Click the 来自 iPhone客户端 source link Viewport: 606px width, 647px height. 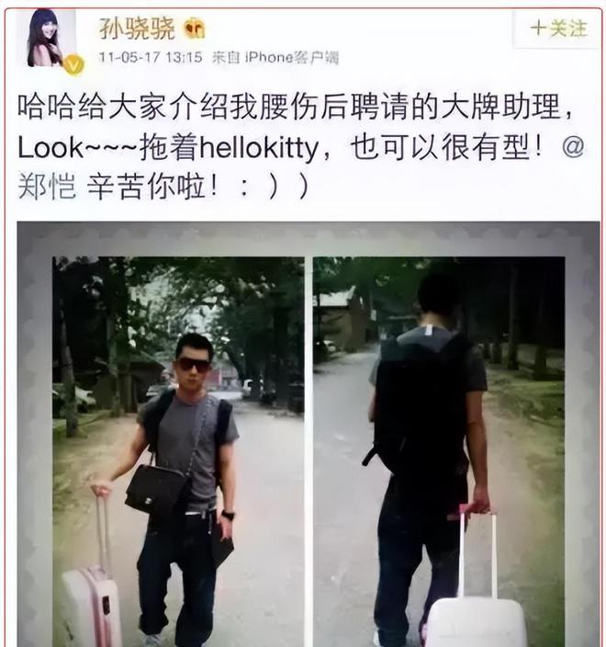[275, 57]
